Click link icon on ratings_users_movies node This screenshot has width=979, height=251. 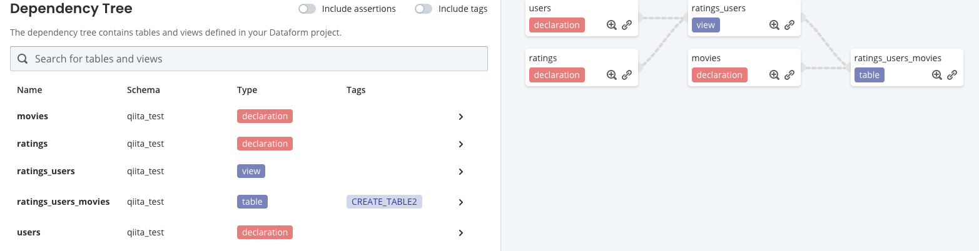952,75
